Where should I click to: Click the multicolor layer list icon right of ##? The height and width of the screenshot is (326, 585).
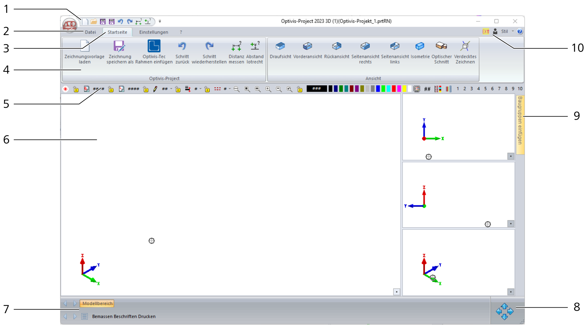[x=438, y=89]
